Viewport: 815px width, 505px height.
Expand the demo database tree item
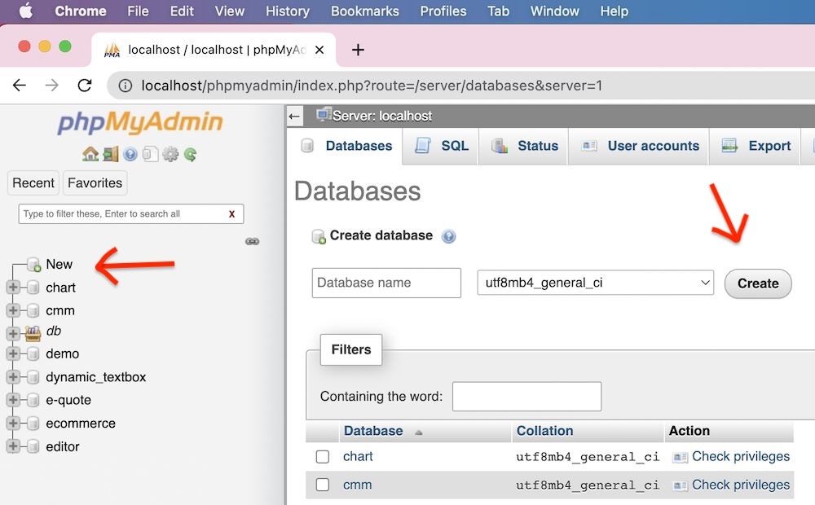pyautogui.click(x=15, y=353)
